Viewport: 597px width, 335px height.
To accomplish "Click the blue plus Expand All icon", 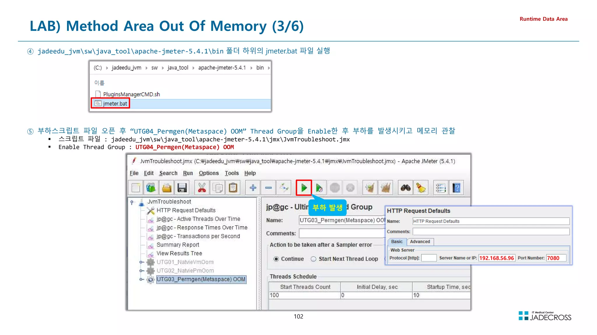I will click(253, 188).
